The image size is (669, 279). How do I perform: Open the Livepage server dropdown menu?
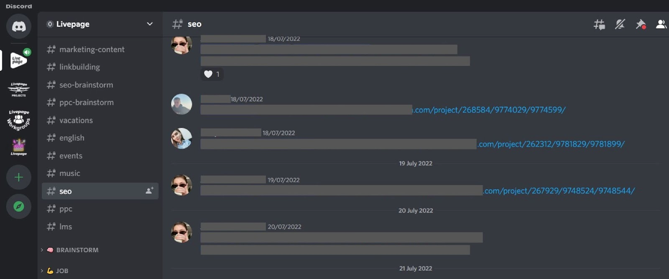tap(149, 24)
